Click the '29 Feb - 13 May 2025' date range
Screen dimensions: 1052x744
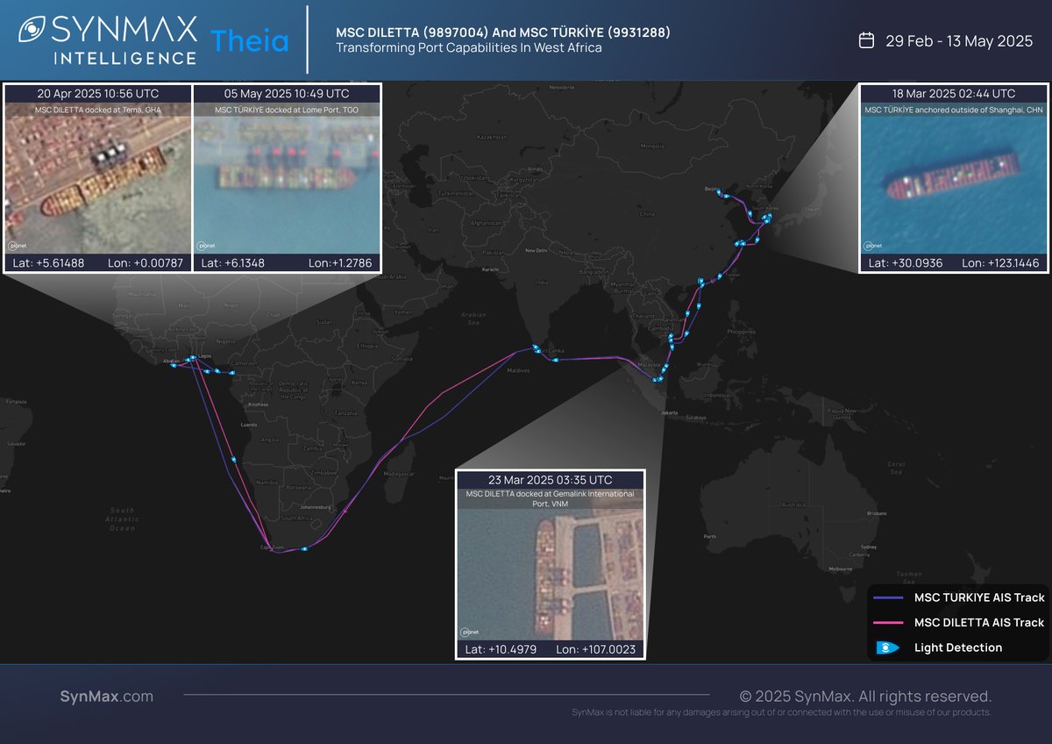958,40
